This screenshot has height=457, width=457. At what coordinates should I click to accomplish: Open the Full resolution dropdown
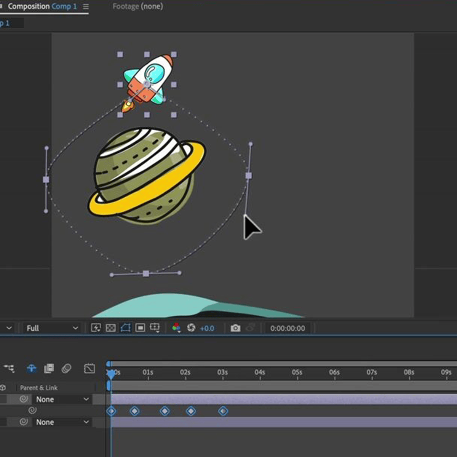52,328
